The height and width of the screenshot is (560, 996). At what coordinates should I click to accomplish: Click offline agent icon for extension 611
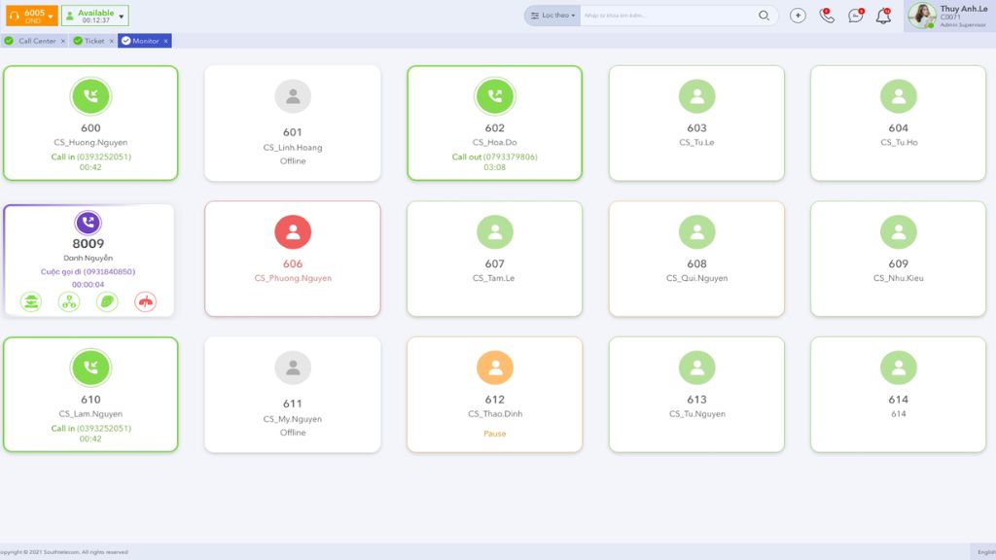click(293, 367)
